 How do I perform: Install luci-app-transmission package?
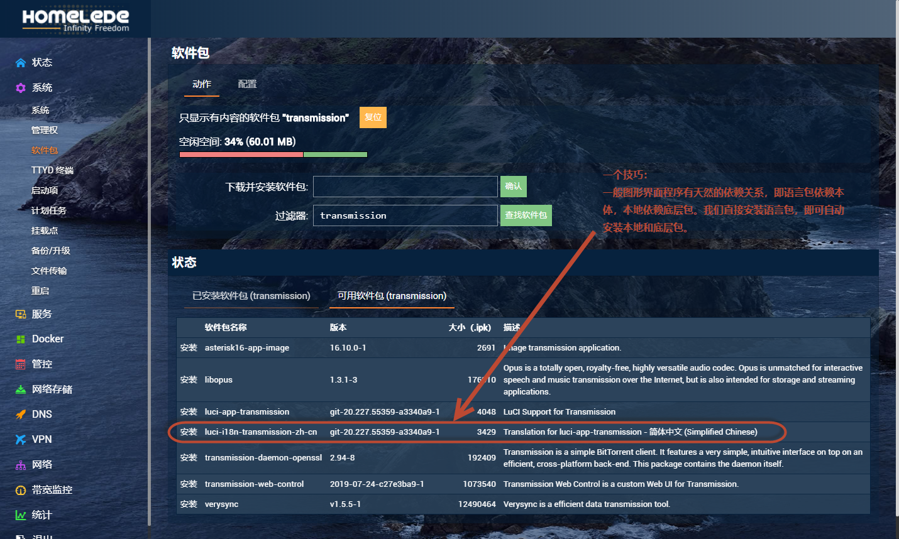(x=189, y=412)
